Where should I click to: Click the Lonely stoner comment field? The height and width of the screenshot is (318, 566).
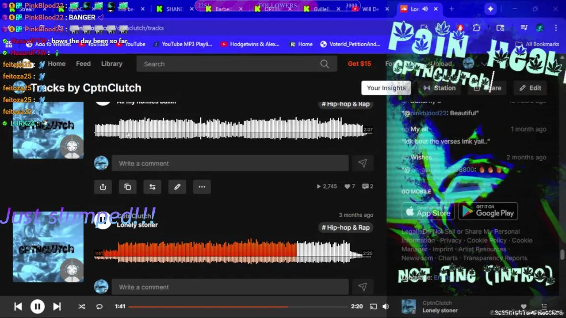230,287
